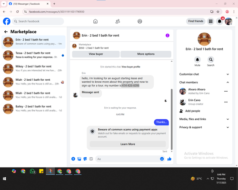Open the Friends icon in top navigation
The height and width of the screenshot is (190, 238).
click(118, 21)
